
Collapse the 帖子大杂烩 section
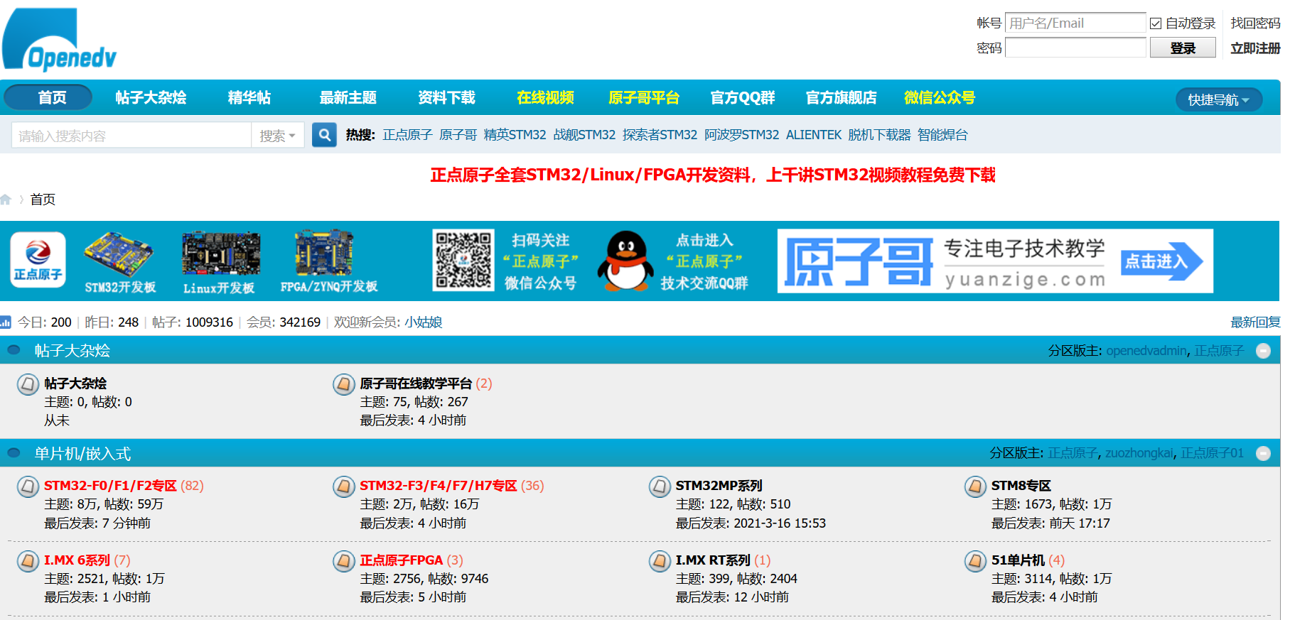1263,351
